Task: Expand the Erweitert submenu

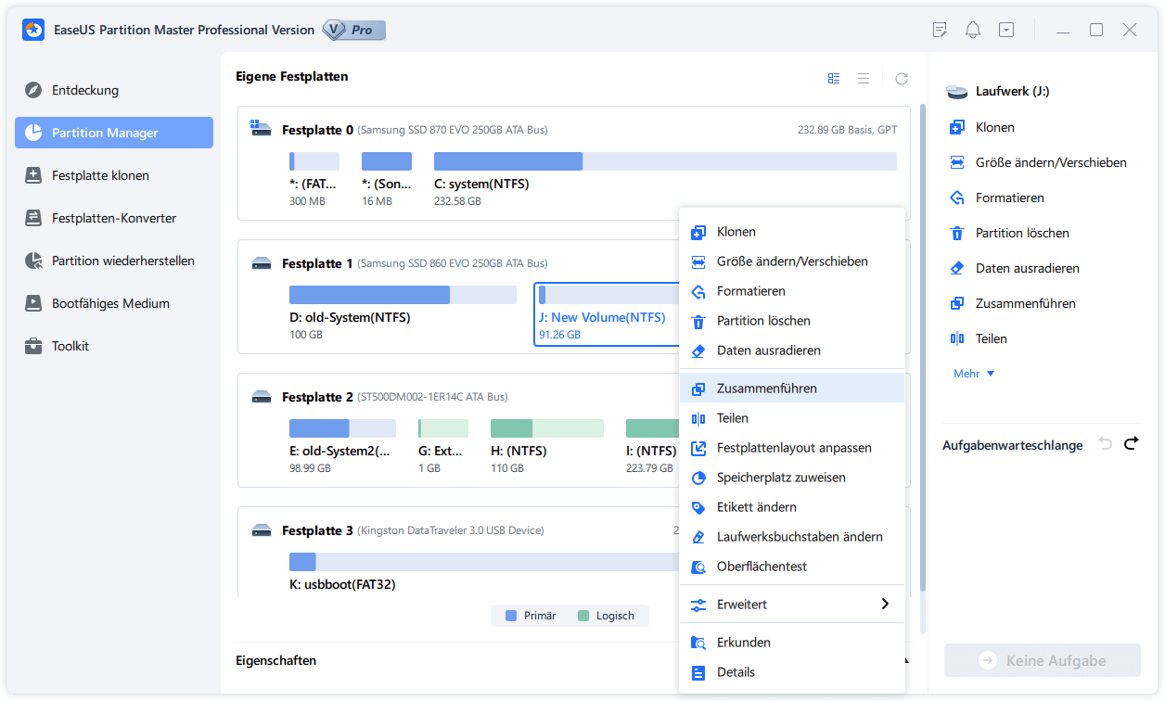Action: (792, 605)
